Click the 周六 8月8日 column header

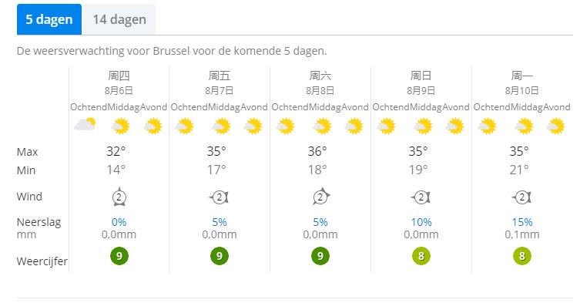click(x=320, y=82)
